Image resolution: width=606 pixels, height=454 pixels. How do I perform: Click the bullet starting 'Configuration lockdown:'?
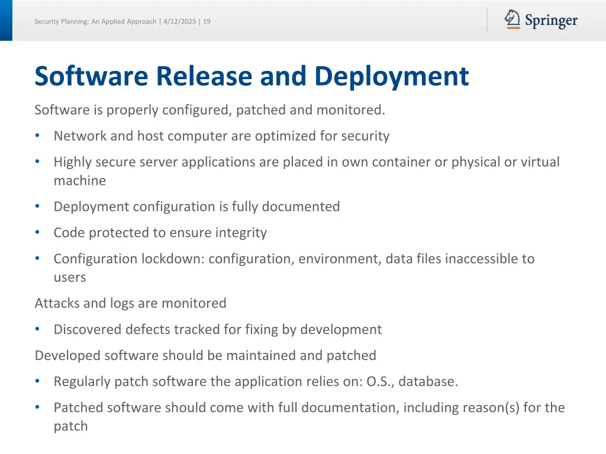[x=294, y=268]
